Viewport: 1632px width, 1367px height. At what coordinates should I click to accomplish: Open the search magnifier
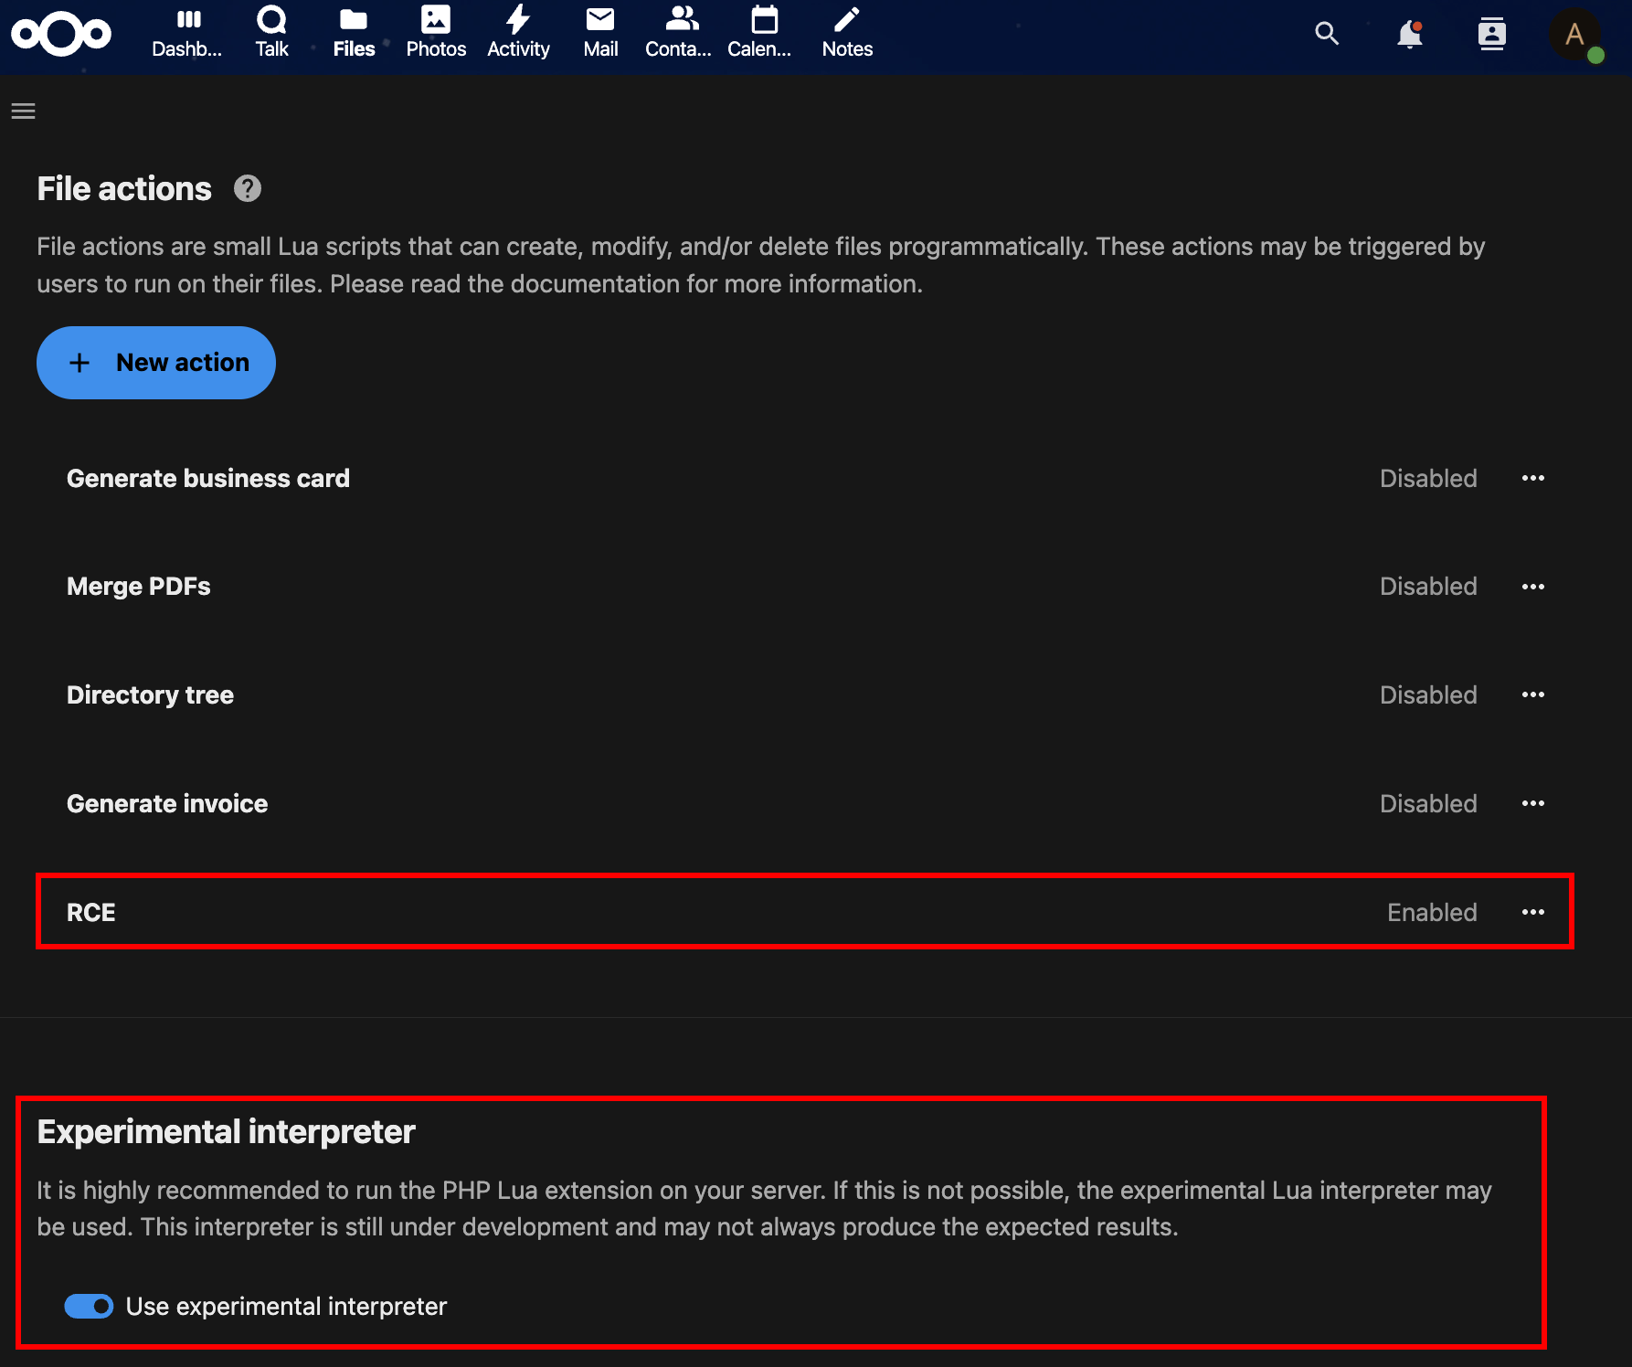(x=1327, y=35)
